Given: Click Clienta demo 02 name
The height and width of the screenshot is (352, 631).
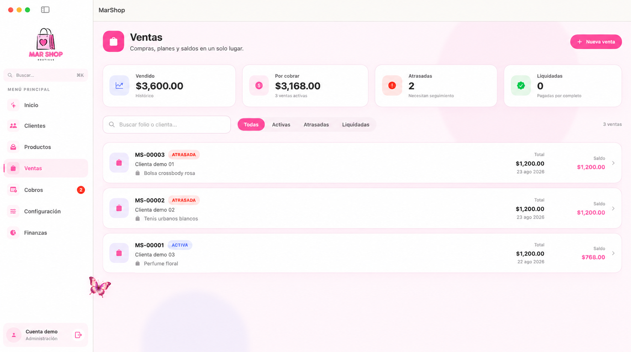Looking at the screenshot, I should [155, 210].
